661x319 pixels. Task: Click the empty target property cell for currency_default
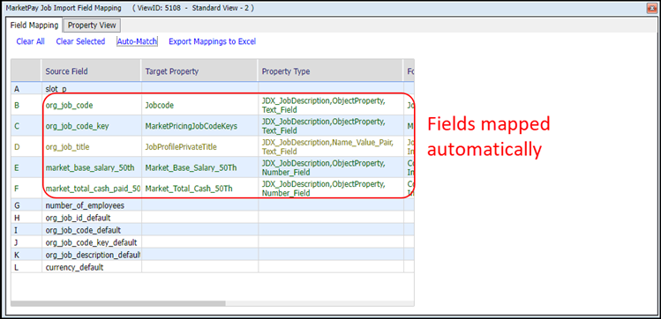point(199,267)
